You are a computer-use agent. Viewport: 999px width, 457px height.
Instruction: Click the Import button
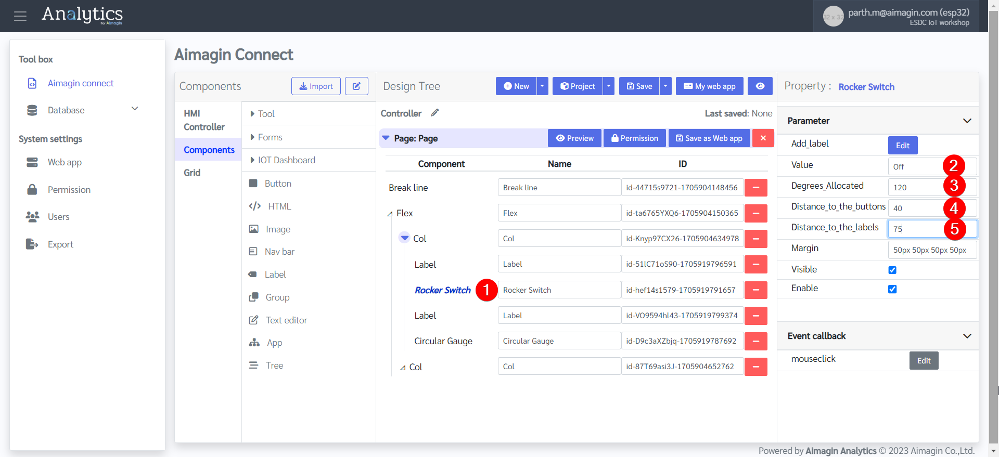(316, 86)
